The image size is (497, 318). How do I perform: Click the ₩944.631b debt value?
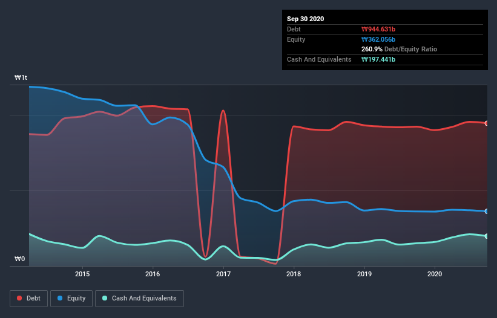coord(378,29)
